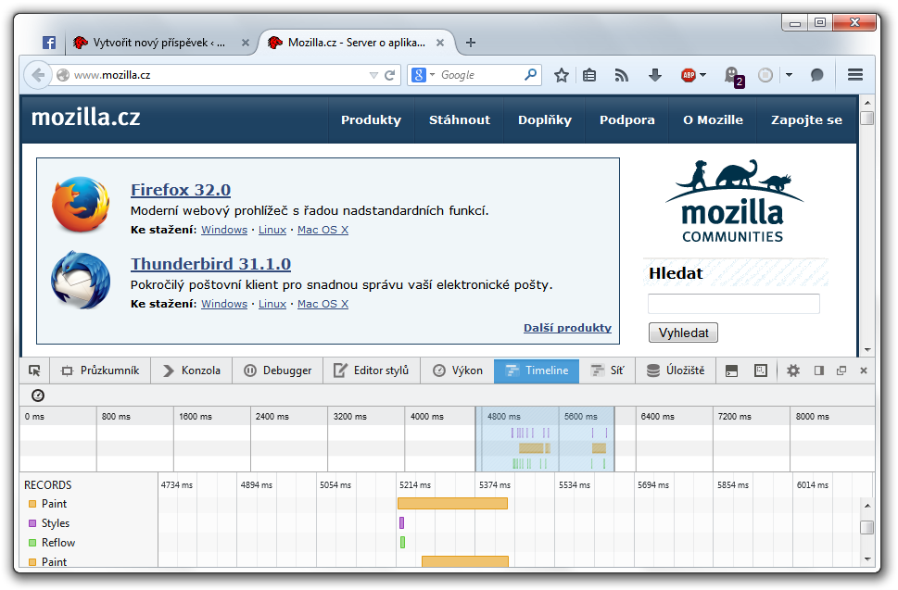This screenshot has height=590, width=898.
Task: Submit search with magnifier icon
Action: [x=530, y=74]
